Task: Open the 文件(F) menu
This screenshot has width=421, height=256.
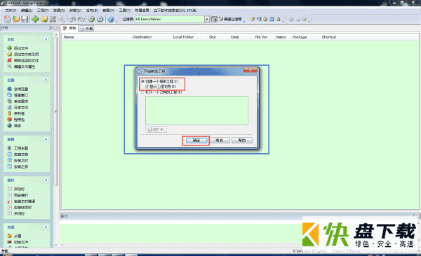Action: 11,10
